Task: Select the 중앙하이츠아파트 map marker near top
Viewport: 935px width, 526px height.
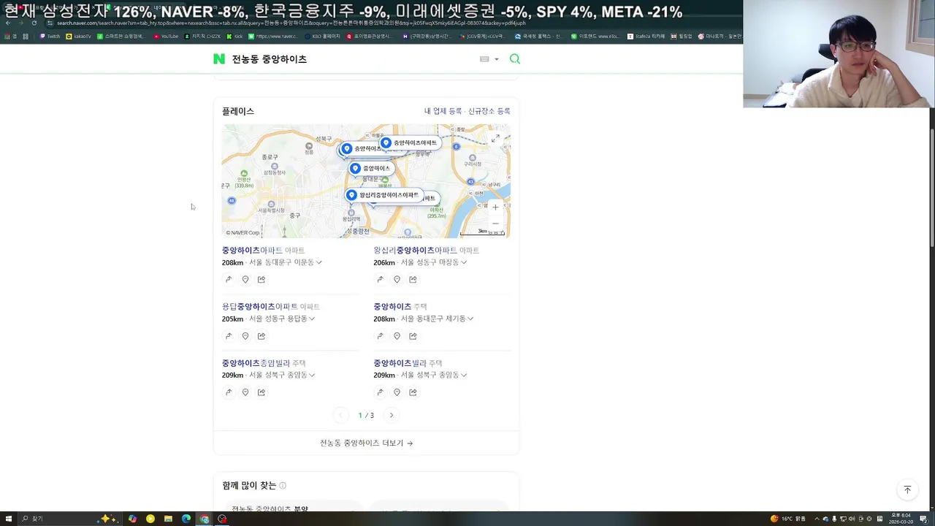Action: [409, 143]
